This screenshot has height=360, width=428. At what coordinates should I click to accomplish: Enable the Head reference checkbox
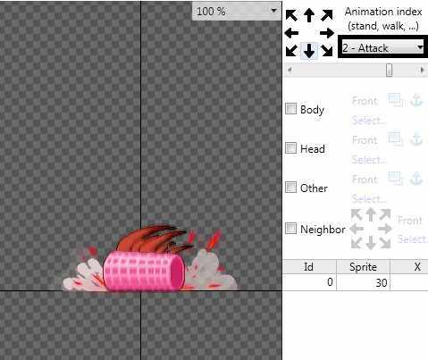(x=290, y=148)
